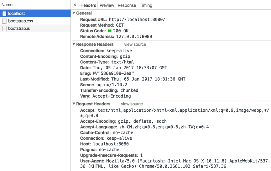This screenshot has height=171, width=271.
Task: Select the Headers tab
Action: point(88,5)
